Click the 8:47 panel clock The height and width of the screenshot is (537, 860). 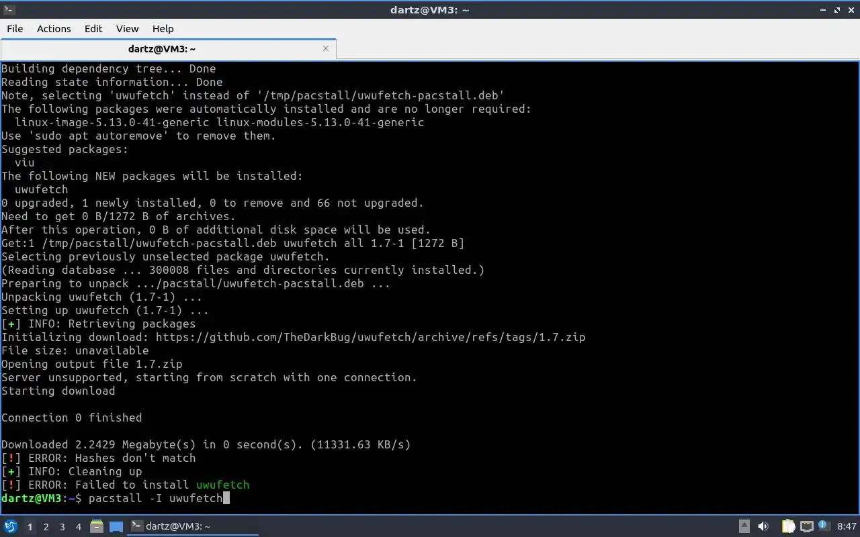(x=847, y=526)
